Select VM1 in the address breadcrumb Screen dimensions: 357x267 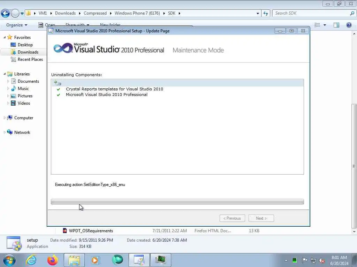coord(43,13)
